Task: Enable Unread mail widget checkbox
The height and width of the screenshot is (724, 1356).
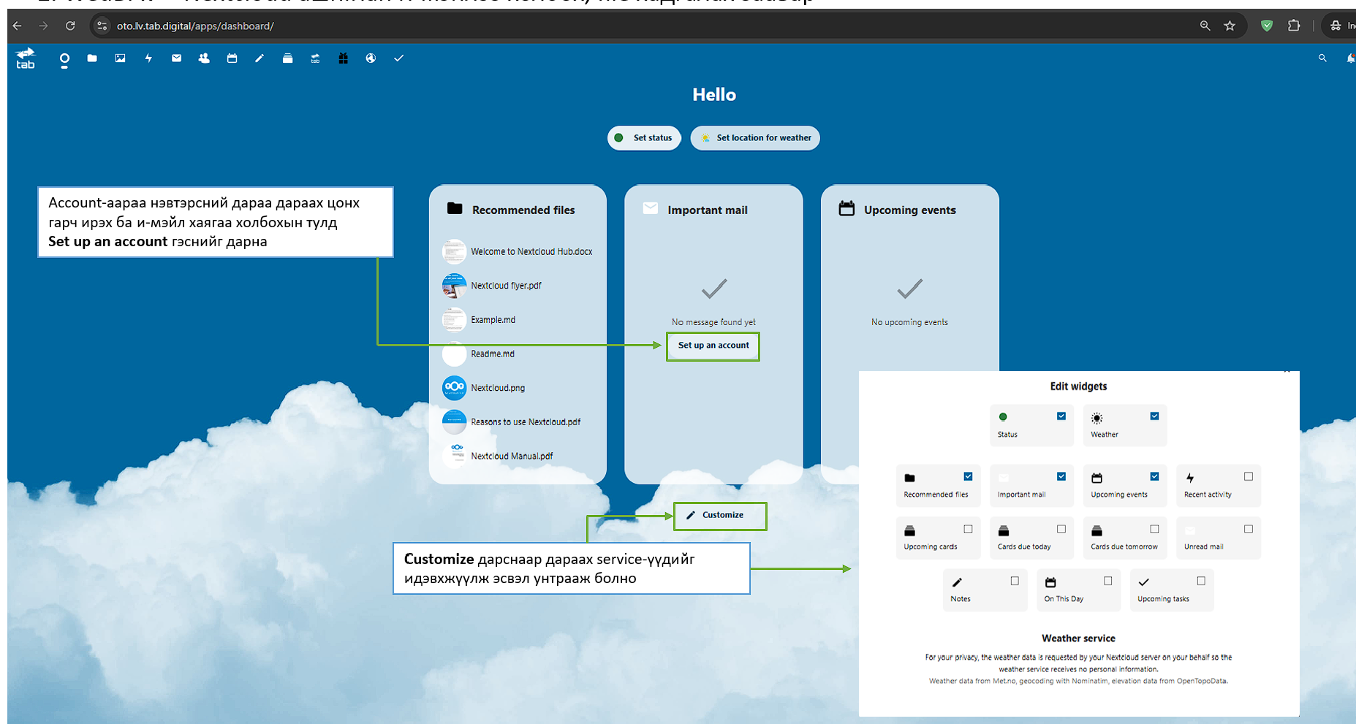Action: tap(1249, 529)
